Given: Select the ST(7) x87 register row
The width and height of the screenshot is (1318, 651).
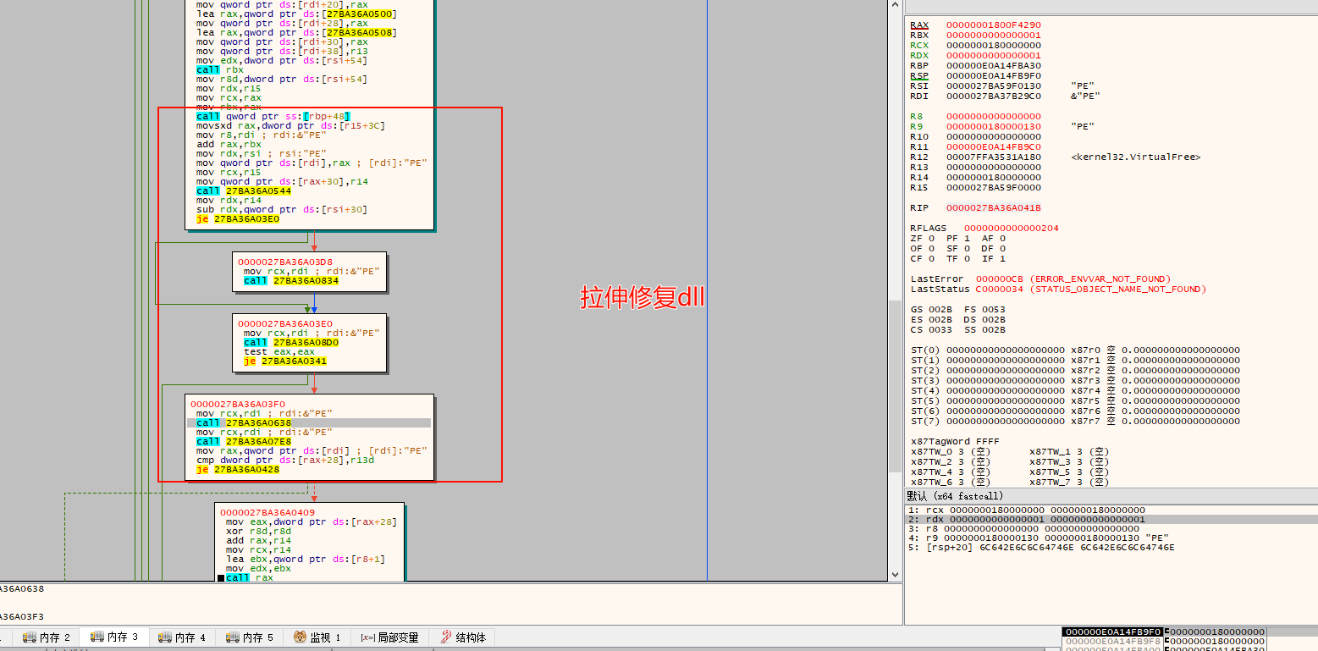Looking at the screenshot, I should point(1075,422).
